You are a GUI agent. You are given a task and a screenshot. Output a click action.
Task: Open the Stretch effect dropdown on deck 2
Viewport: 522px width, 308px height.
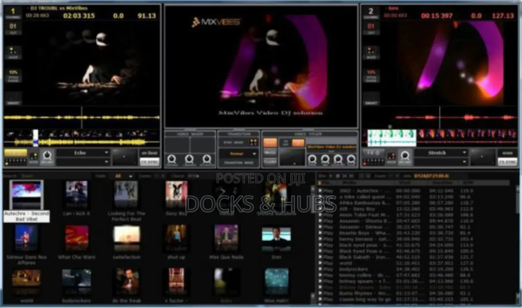click(x=441, y=153)
